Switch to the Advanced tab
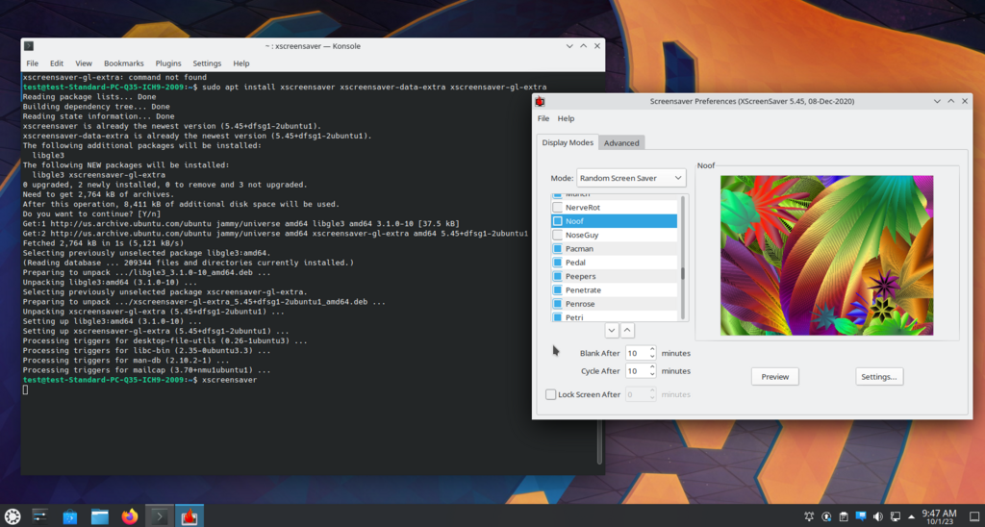Image resolution: width=985 pixels, height=527 pixels. pyautogui.click(x=620, y=142)
